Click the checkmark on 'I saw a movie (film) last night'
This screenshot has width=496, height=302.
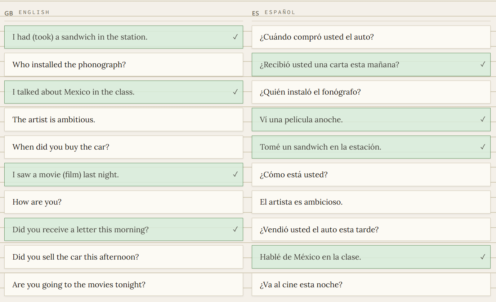click(236, 174)
